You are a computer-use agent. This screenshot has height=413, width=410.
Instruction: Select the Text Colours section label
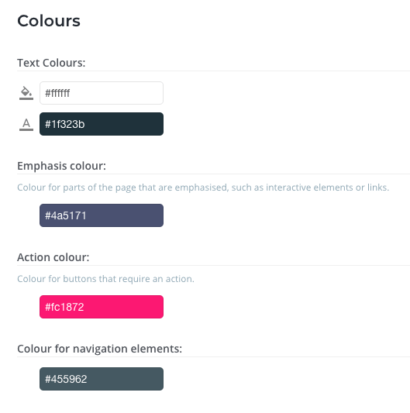click(51, 63)
